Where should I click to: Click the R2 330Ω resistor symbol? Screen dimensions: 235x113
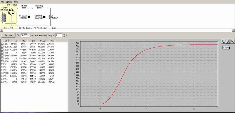[39, 8]
